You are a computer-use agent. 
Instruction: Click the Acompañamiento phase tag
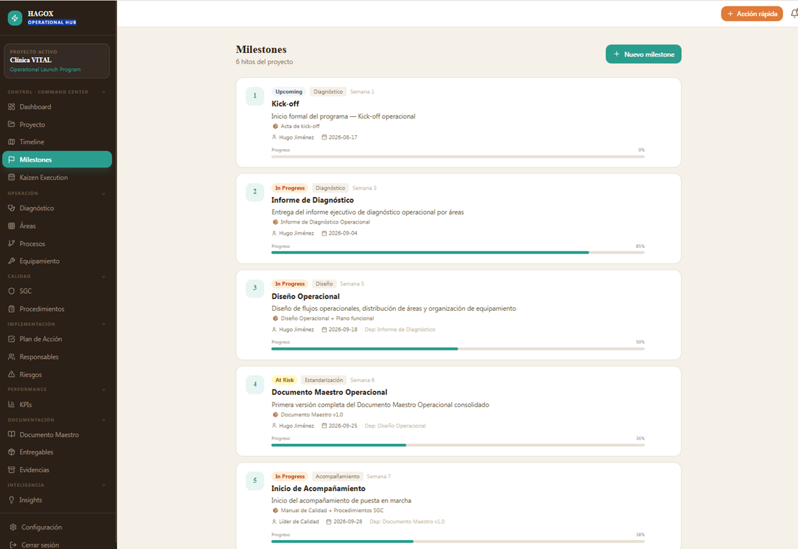point(337,477)
